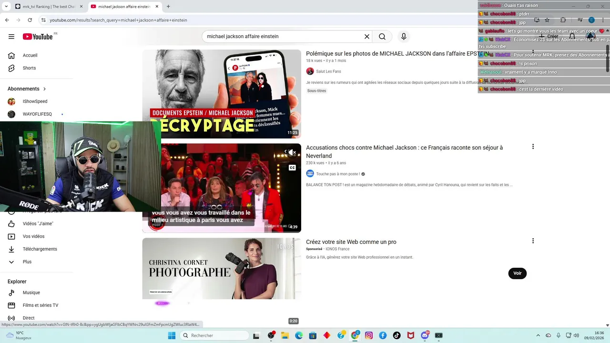Image resolution: width=610 pixels, height=343 pixels.
Task: Click Windows taskbar Rechercher box
Action: pyautogui.click(x=214, y=335)
